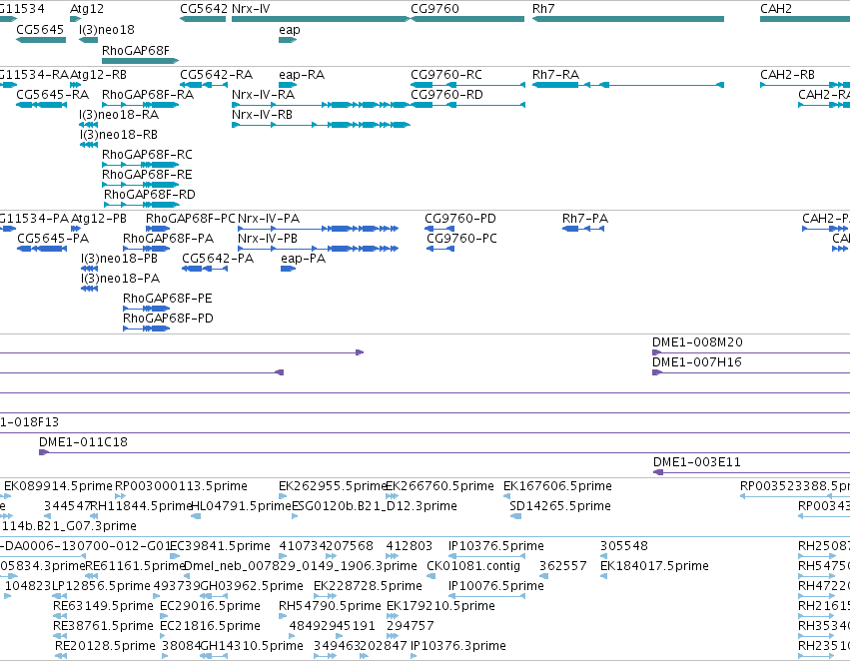This screenshot has height=661, width=850.
Task: Select BAC clone DME1-007H16
Action: click(751, 372)
